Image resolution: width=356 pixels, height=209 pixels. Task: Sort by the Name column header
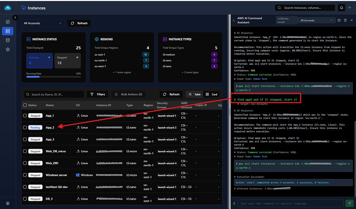click(x=50, y=105)
